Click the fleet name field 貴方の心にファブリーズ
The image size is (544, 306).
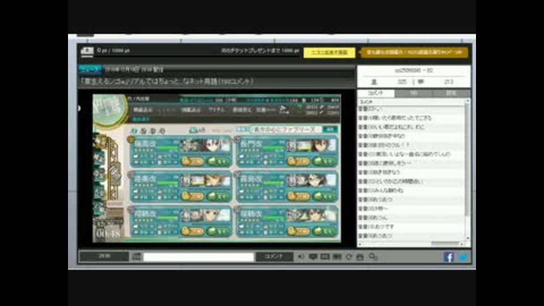[285, 129]
